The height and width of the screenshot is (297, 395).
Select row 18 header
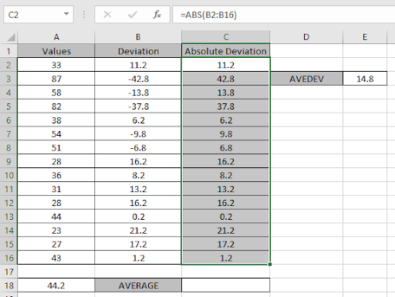pyautogui.click(x=8, y=285)
